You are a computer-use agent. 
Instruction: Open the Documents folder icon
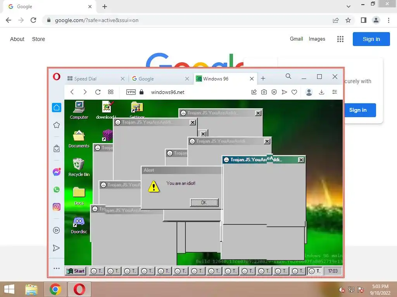(79, 139)
